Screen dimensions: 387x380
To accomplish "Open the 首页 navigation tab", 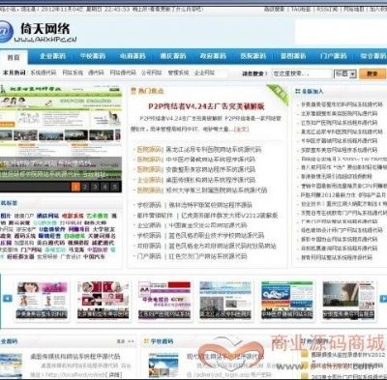I will (14, 57).
